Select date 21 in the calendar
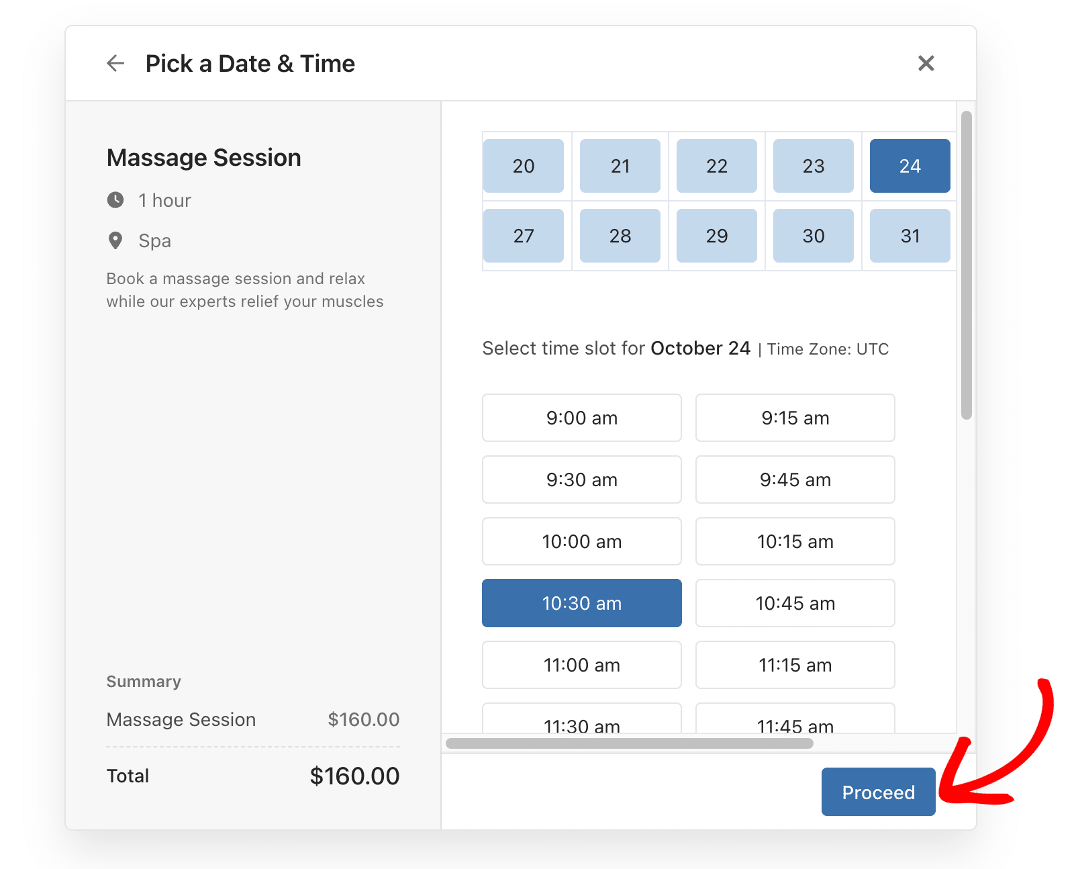The image size is (1074, 869). click(620, 166)
